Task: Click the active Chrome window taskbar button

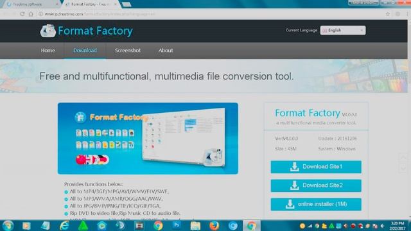Action: [251, 225]
